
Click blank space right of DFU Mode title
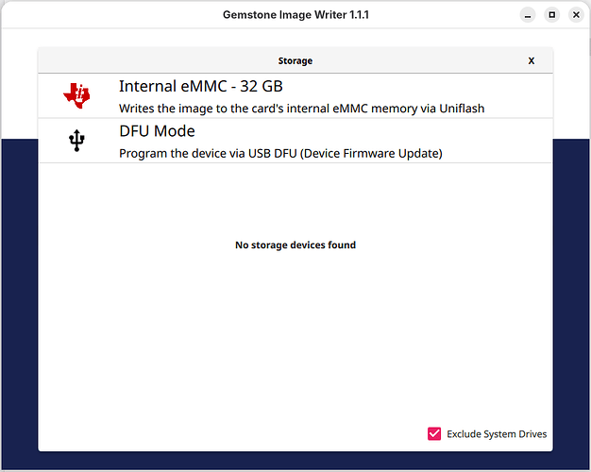373,131
